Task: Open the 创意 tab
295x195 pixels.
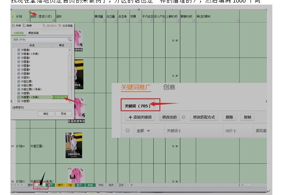Action: 169,87
